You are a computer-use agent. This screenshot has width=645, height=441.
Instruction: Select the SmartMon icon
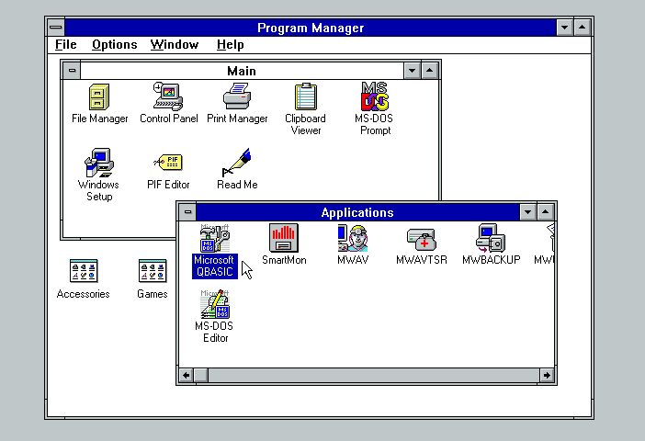(284, 238)
